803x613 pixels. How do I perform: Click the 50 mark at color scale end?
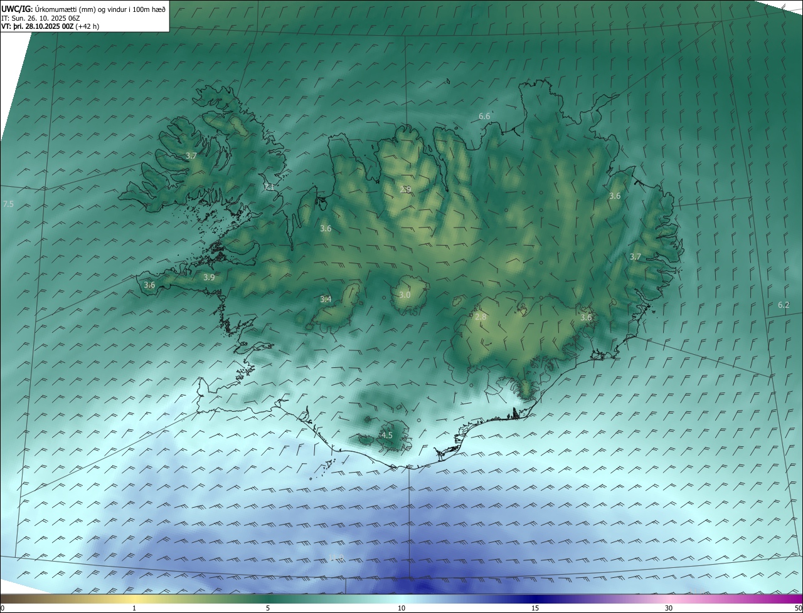[x=798, y=608]
